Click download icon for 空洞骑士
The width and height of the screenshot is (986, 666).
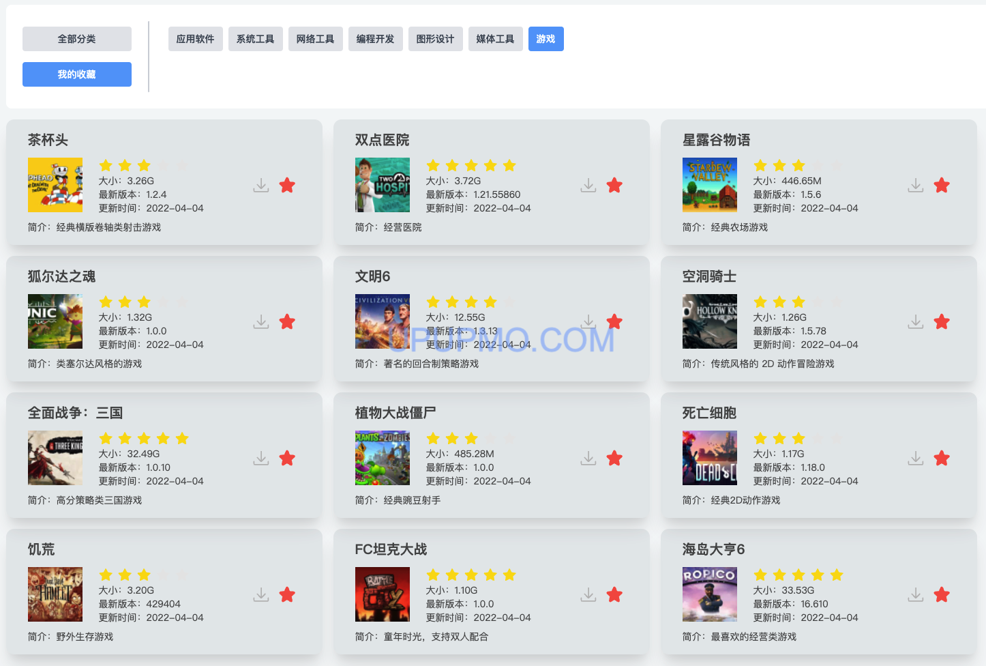click(916, 321)
